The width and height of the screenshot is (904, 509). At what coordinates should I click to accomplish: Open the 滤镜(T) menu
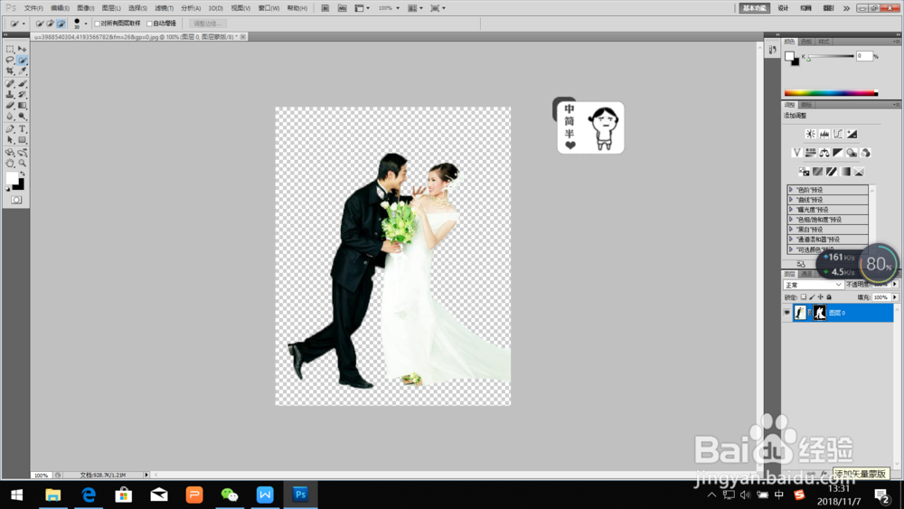(165, 8)
